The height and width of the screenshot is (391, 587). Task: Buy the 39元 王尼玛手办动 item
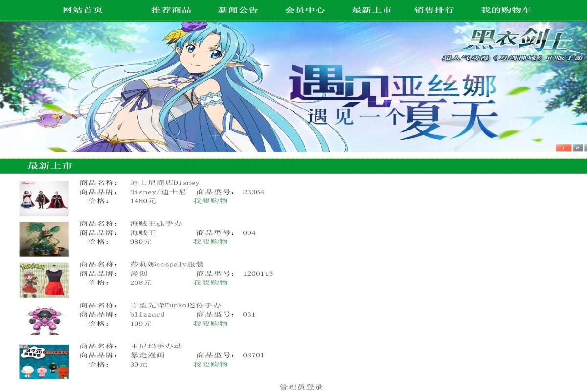pyautogui.click(x=210, y=364)
